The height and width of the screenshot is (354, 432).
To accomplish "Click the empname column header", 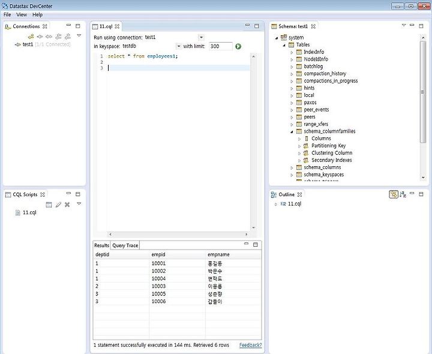I will point(233,254).
